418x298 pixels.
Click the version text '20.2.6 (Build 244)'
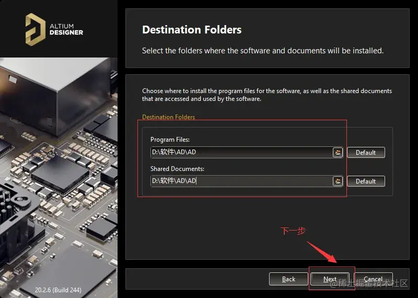point(58,290)
